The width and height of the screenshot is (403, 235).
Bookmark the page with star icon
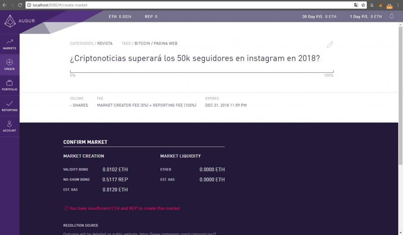(363, 5)
